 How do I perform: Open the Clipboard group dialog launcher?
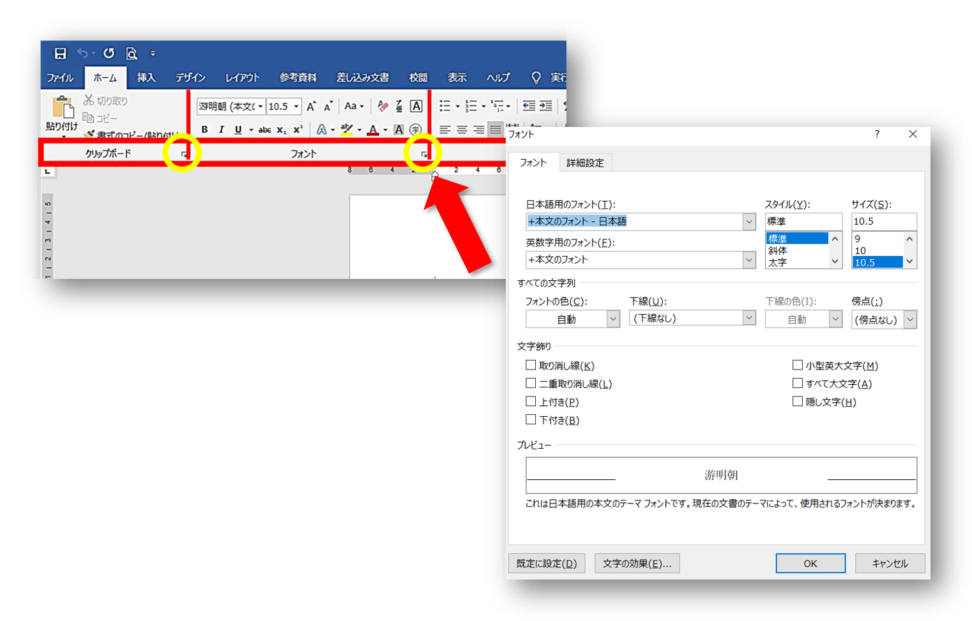[x=184, y=154]
